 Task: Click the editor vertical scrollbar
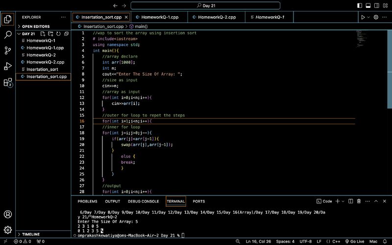coord(390,70)
